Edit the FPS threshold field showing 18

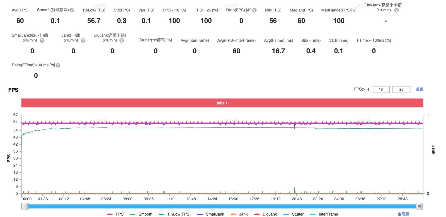click(380, 89)
